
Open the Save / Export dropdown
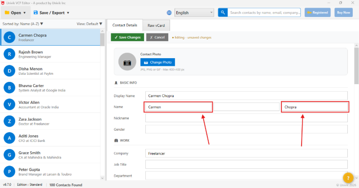coord(51,13)
